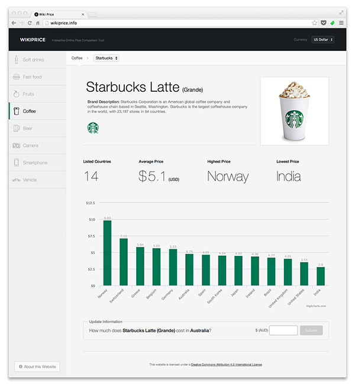Open the Fast food category

tap(37, 77)
